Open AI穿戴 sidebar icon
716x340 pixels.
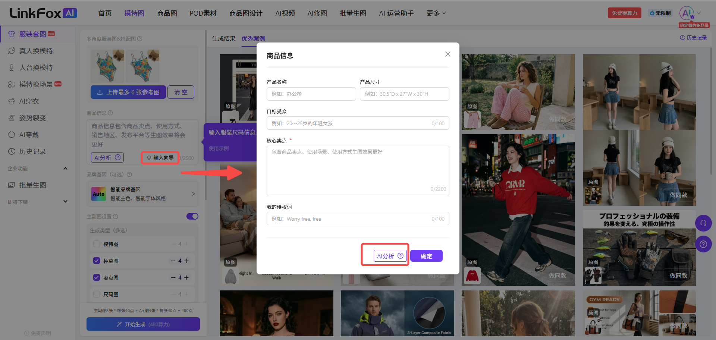12,135
